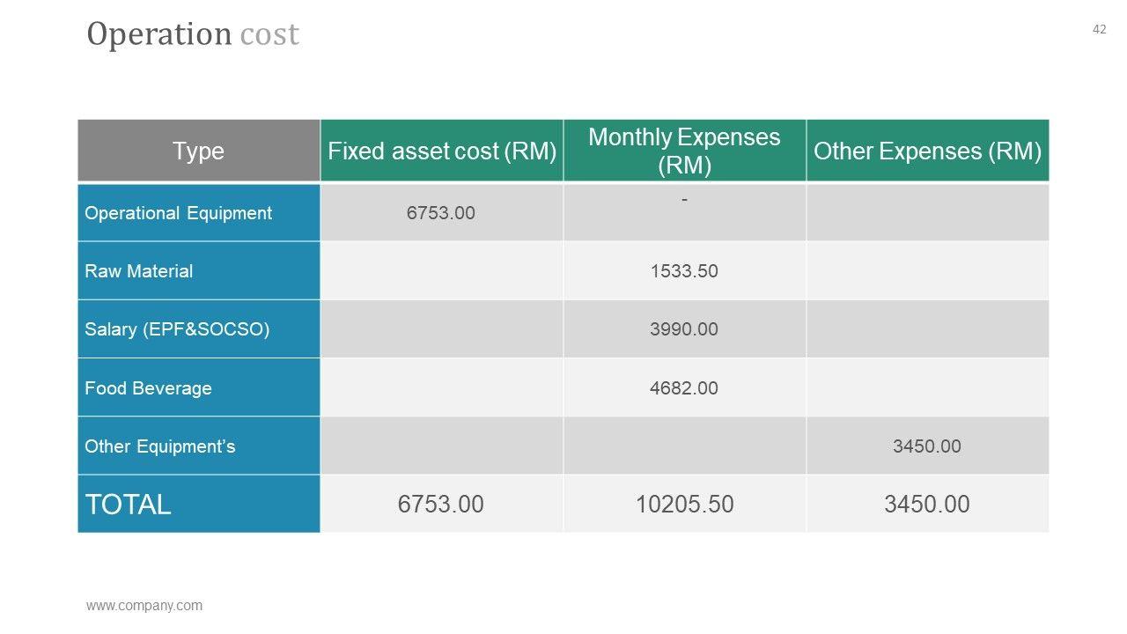Select the 'Raw Material' row label
The height and width of the screenshot is (634, 1127).
tap(139, 271)
